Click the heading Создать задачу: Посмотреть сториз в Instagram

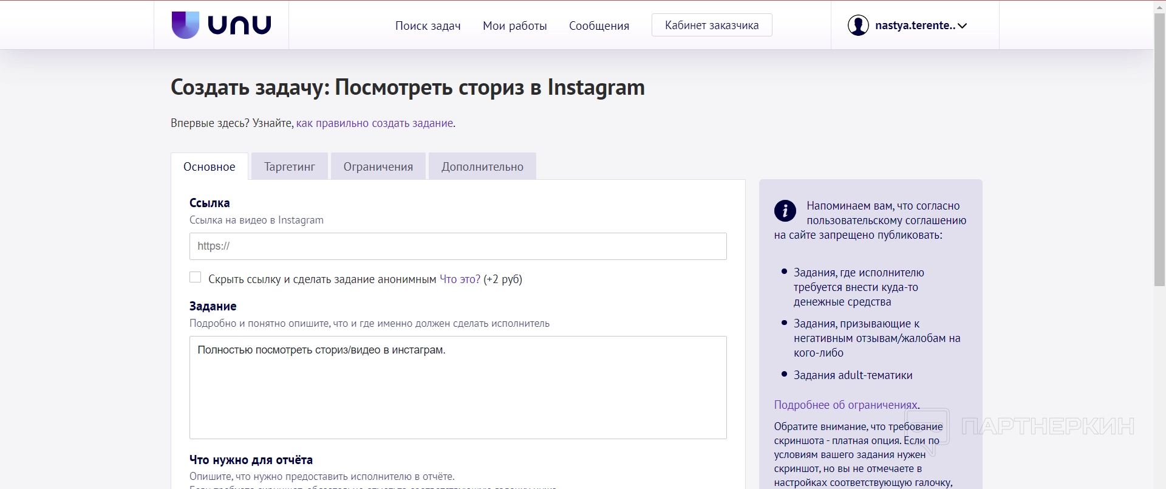point(407,87)
